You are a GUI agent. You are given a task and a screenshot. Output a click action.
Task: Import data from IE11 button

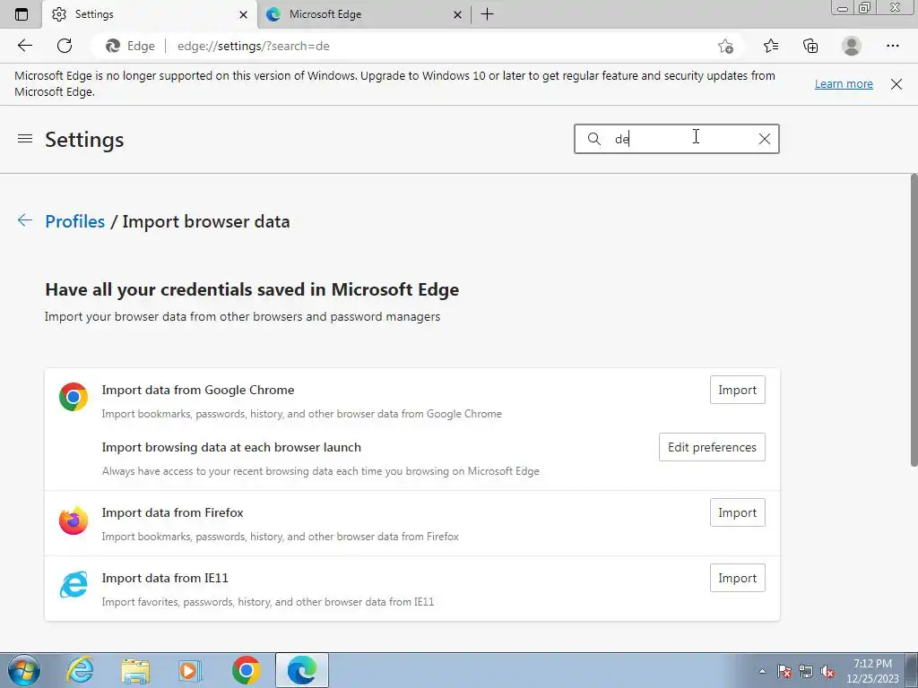pos(737,578)
